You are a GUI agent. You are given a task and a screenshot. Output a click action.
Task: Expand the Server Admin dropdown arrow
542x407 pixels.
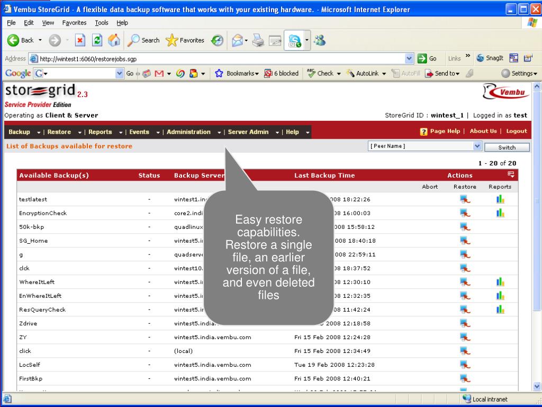tap(277, 132)
